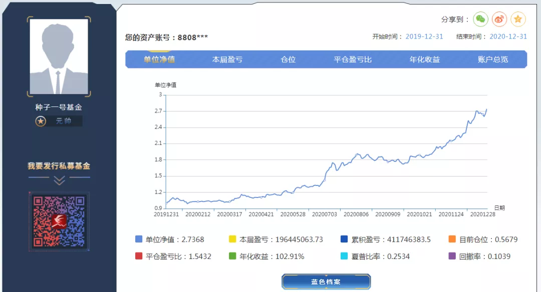Image resolution: width=541 pixels, height=292 pixels.
Task: Click the purple 回撤率 legend swatch
Action: coord(452,256)
